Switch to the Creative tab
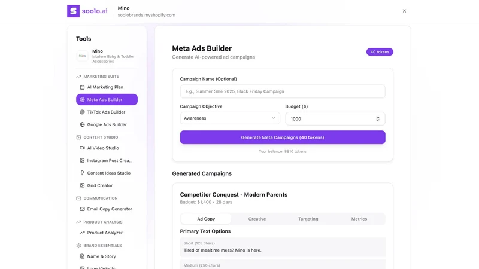This screenshot has width=479, height=269. (257, 219)
